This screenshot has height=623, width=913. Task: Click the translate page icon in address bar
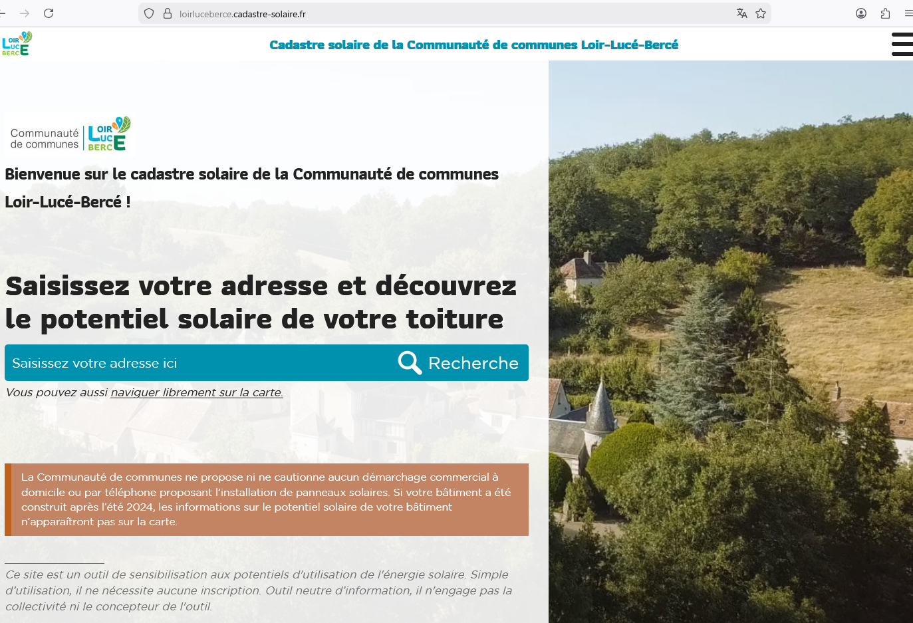742,13
